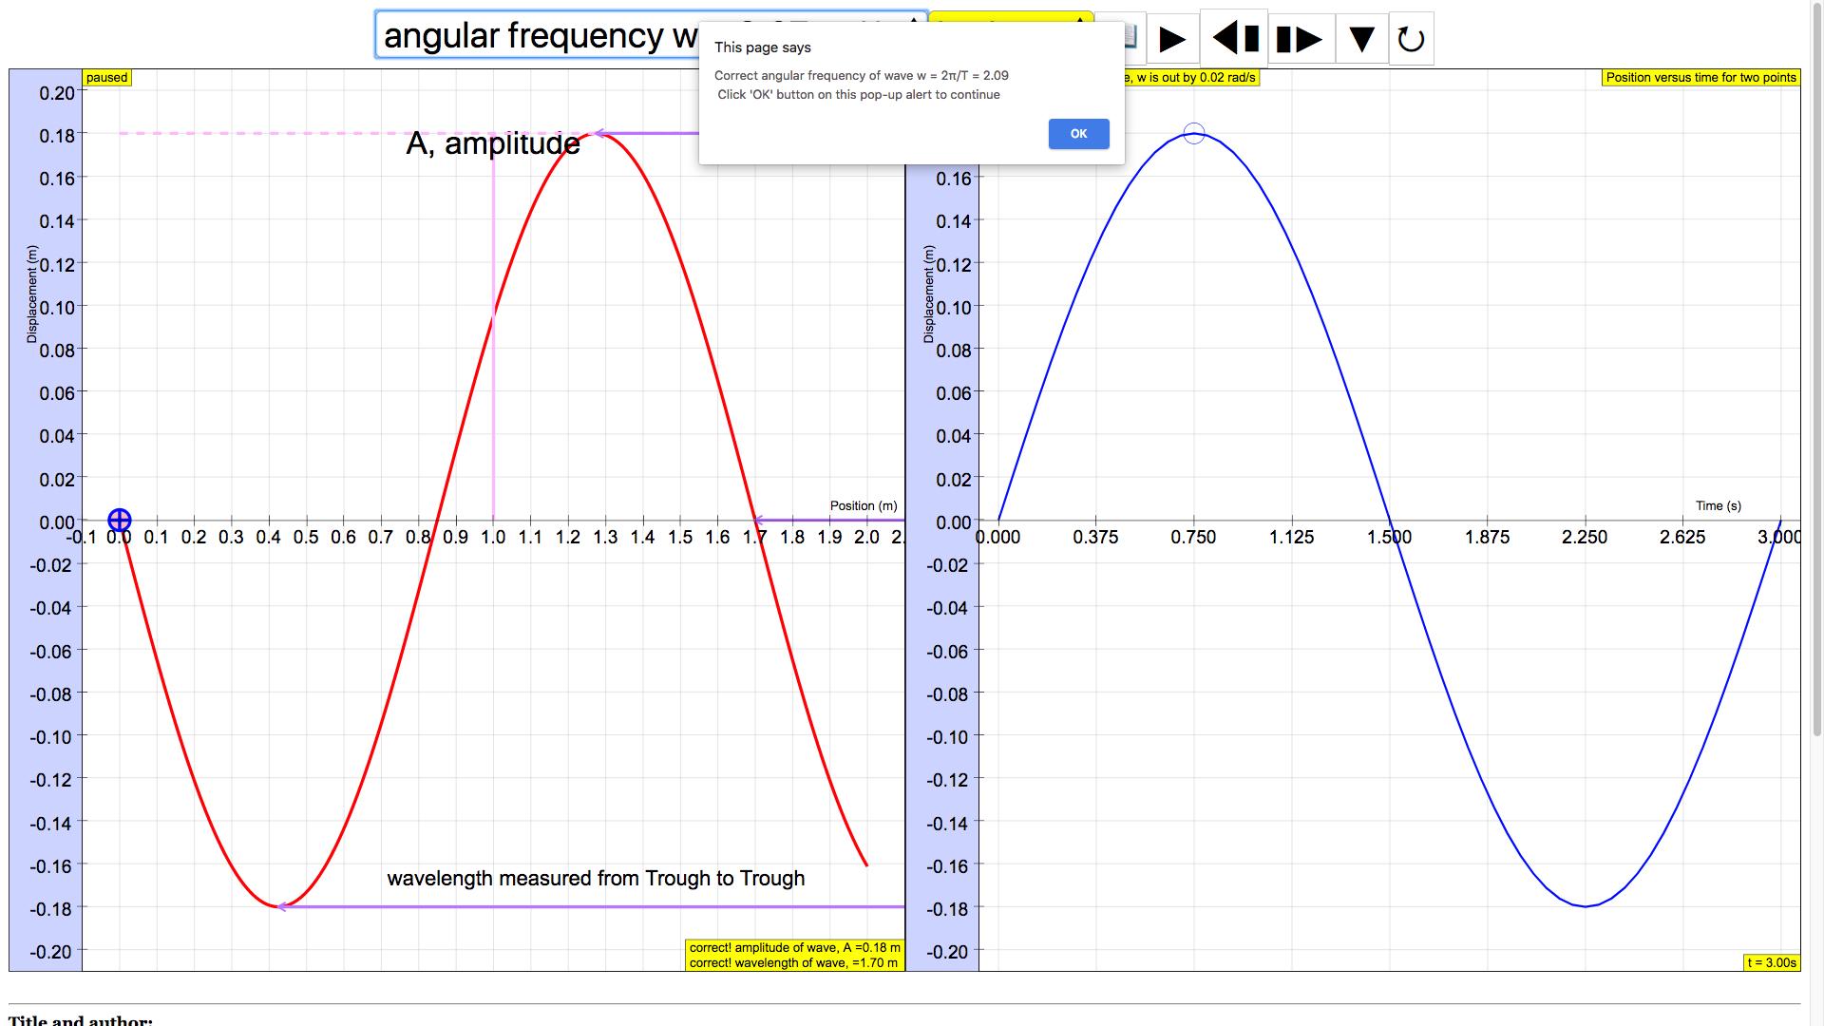Step the simulation forward one frame
The width and height of the screenshot is (1824, 1026).
[1301, 39]
